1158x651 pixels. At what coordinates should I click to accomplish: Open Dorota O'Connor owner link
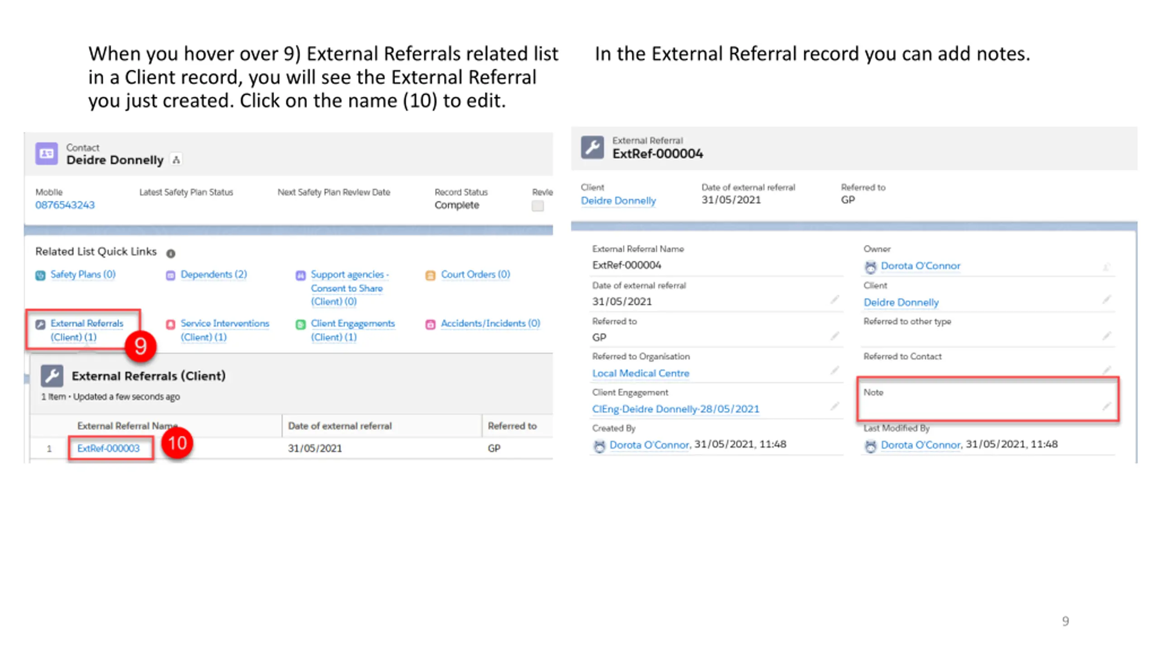tap(921, 266)
